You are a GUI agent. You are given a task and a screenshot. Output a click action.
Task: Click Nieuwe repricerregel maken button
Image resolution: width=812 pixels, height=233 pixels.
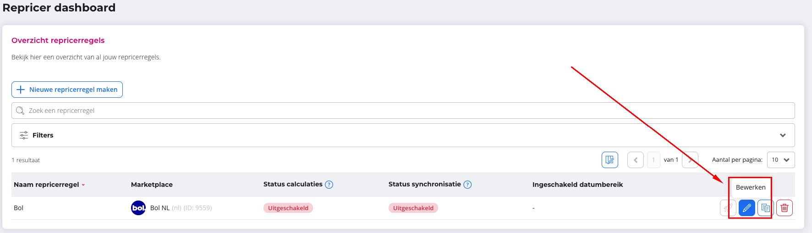tap(67, 90)
